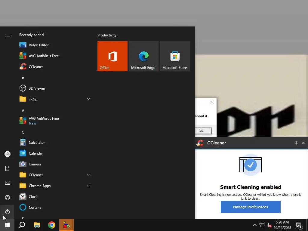Click Manage Preferences in CCleaner popup
308x231 pixels.
[x=251, y=207]
